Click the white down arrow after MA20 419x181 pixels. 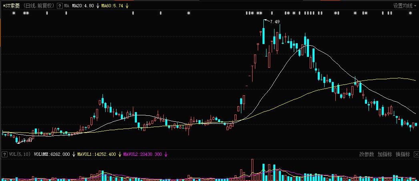pos(98,6)
